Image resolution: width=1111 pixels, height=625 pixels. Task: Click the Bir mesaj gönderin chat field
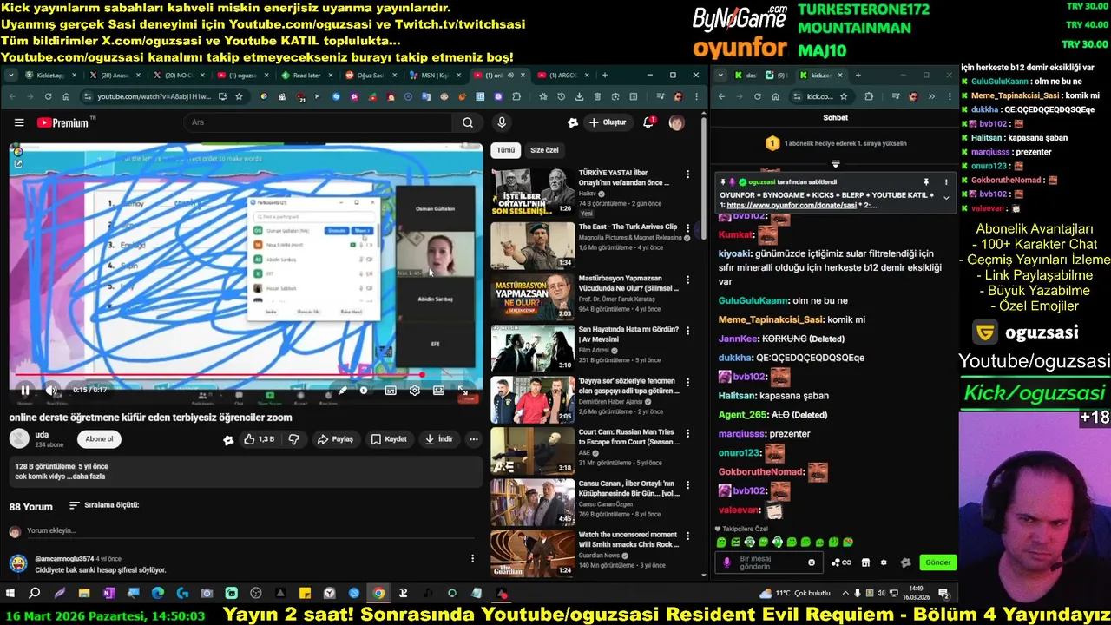tap(771, 562)
